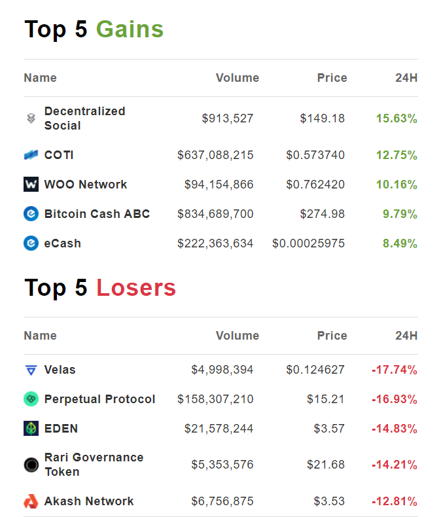This screenshot has width=441, height=517.
Task: Open the Akash Network name link
Action: point(89,501)
